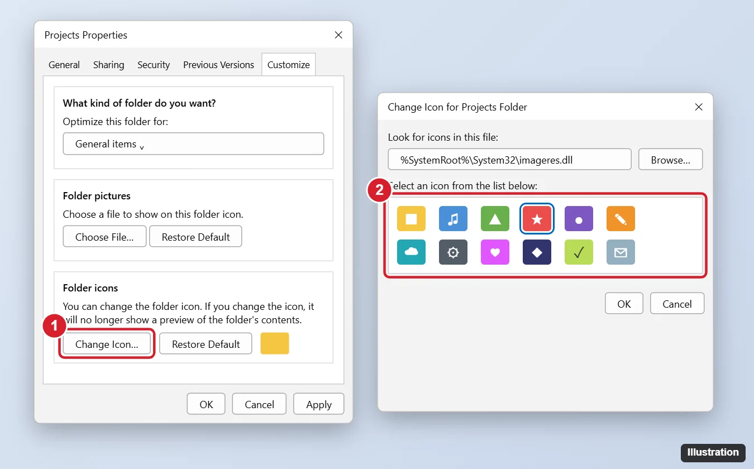The height and width of the screenshot is (469, 754).
Task: Choose the gray gear icon
Action: tap(453, 252)
